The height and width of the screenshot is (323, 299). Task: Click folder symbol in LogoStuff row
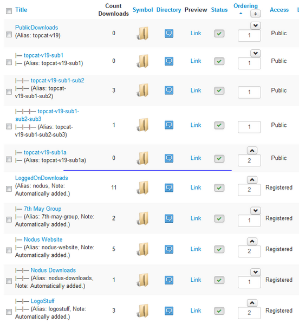click(142, 311)
